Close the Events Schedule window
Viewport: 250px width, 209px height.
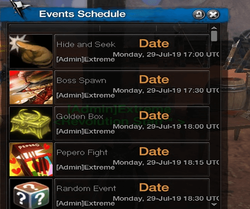pyautogui.click(x=213, y=14)
